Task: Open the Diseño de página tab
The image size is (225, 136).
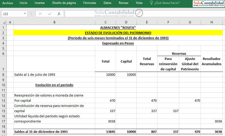Action: click(x=64, y=3)
